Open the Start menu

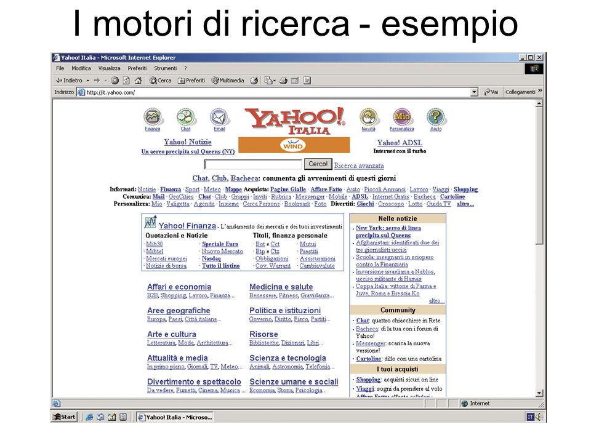pos(65,417)
